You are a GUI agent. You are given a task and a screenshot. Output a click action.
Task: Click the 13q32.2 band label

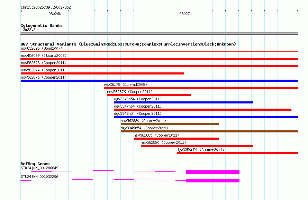point(28,30)
